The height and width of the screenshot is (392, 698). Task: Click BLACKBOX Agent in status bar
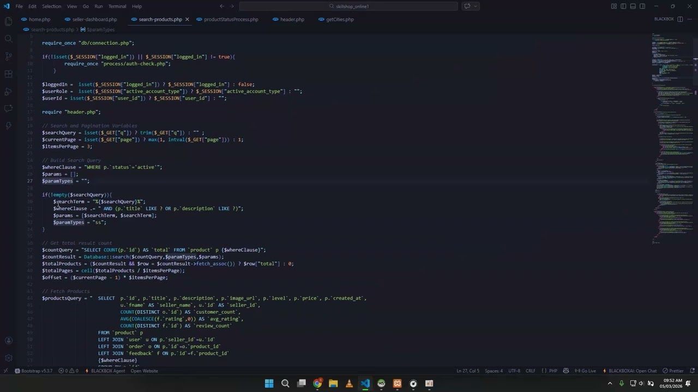click(x=105, y=371)
